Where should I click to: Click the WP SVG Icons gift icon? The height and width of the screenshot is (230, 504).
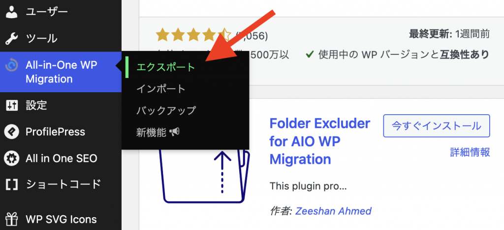click(12, 219)
